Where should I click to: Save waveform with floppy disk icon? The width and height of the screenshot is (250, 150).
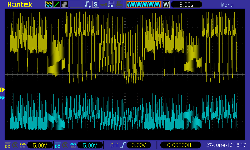pos(111,4)
